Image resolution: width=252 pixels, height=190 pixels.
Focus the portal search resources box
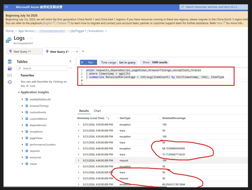(x=213, y=7)
